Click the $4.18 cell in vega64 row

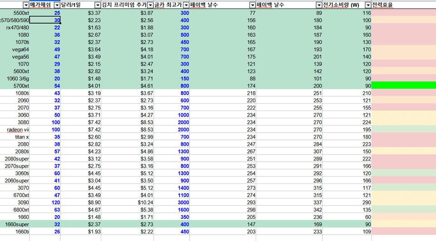point(127,49)
